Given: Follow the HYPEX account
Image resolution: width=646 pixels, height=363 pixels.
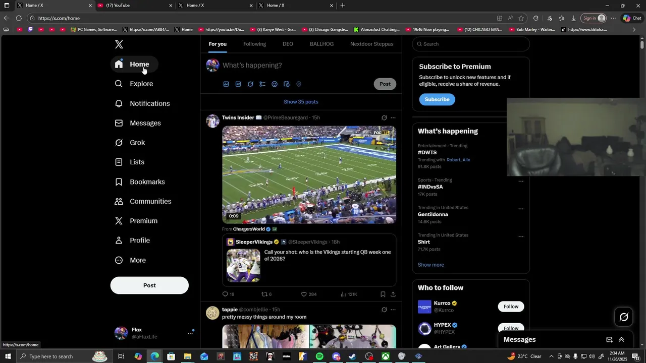Looking at the screenshot, I should click(x=511, y=328).
